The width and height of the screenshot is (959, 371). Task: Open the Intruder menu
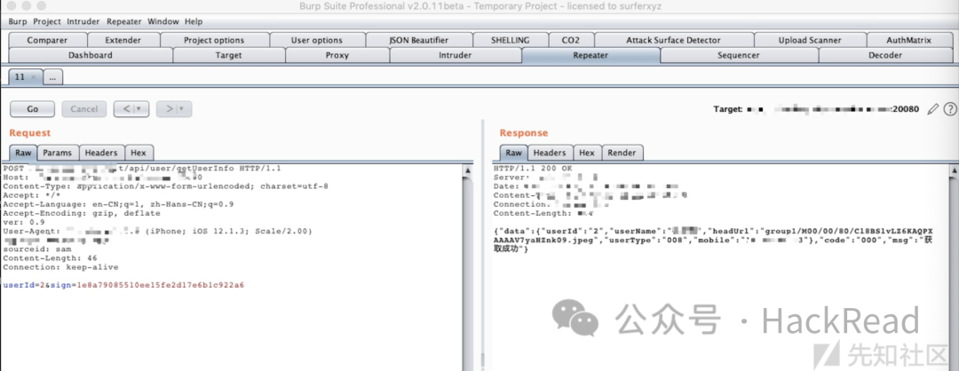(x=83, y=21)
